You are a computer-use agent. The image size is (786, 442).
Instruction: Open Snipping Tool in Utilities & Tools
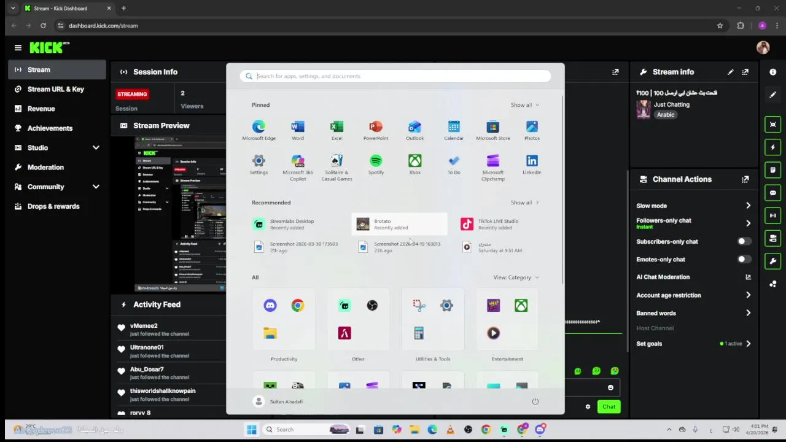pyautogui.click(x=419, y=305)
